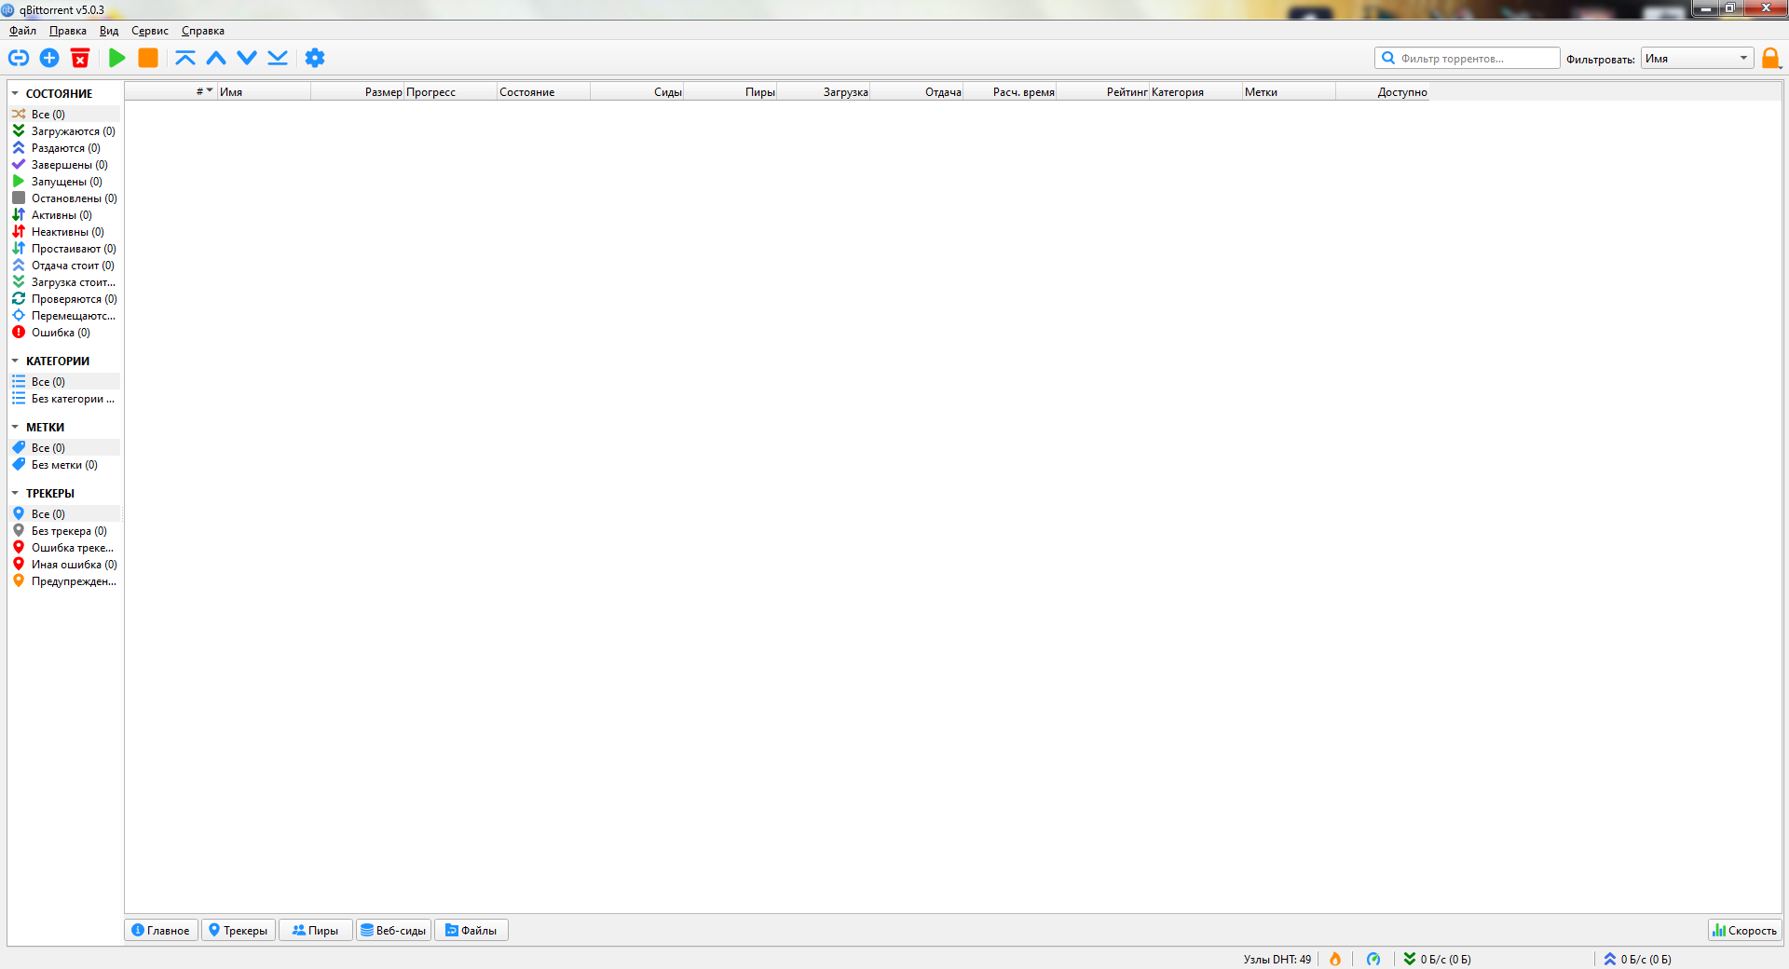
Task: Select the Загружаются (0) filter
Action: (x=64, y=131)
